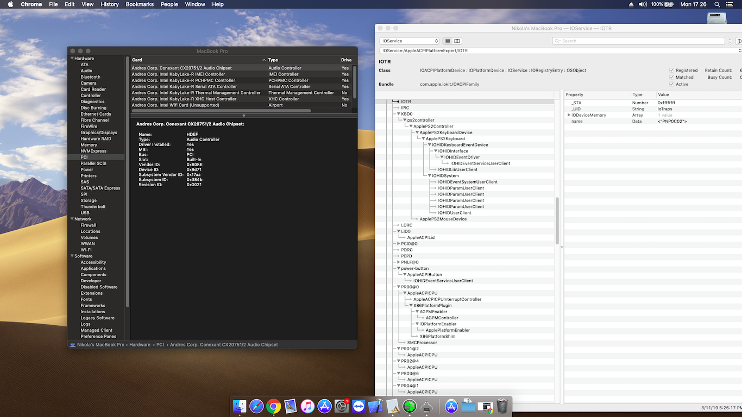Toggle the Registered checkbox

point(671,70)
